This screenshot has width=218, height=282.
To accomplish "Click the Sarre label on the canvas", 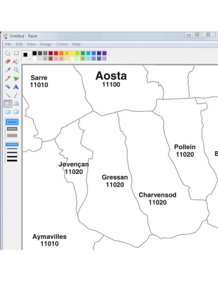I will click(x=39, y=78).
